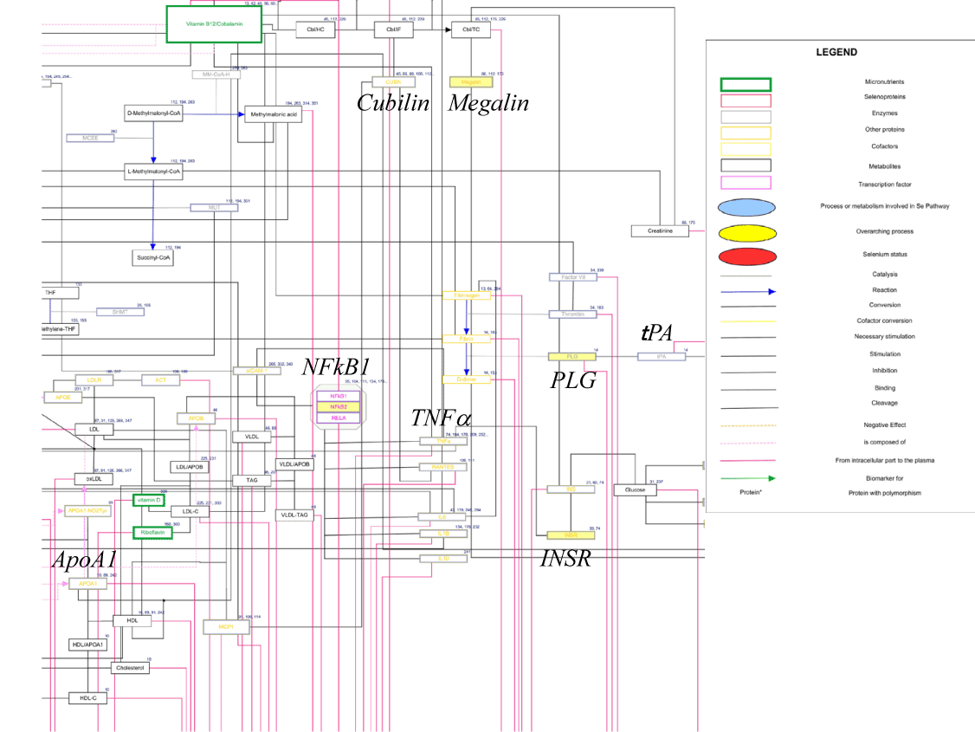The height and width of the screenshot is (732, 975).
Task: Click the large Megalin italic label
Action: tap(487, 104)
